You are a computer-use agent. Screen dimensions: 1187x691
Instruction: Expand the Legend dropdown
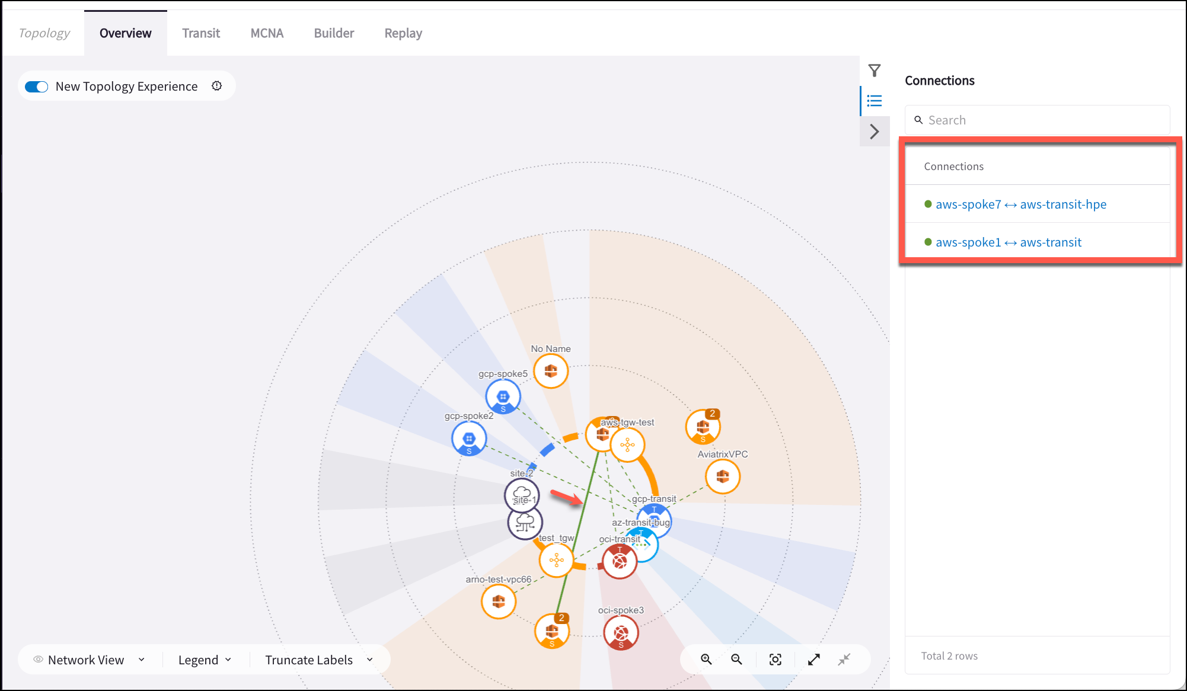(205, 660)
